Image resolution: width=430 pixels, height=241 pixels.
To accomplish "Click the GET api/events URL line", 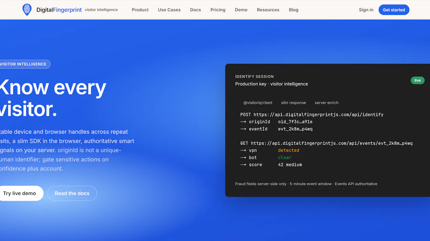I will tap(326, 143).
